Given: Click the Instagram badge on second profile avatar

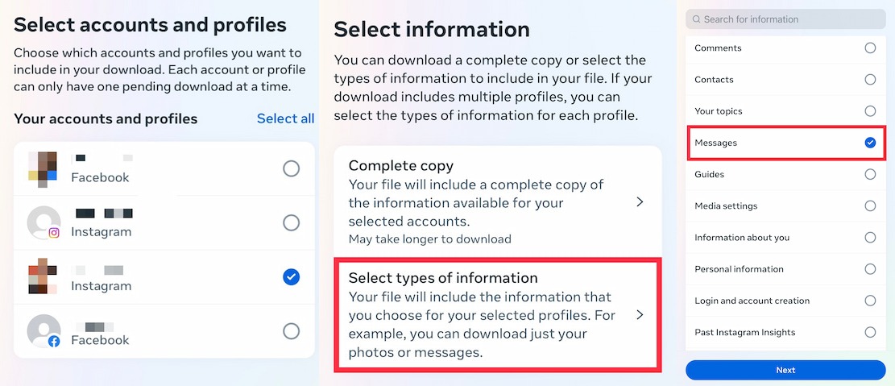Looking at the screenshot, I should tap(54, 232).
